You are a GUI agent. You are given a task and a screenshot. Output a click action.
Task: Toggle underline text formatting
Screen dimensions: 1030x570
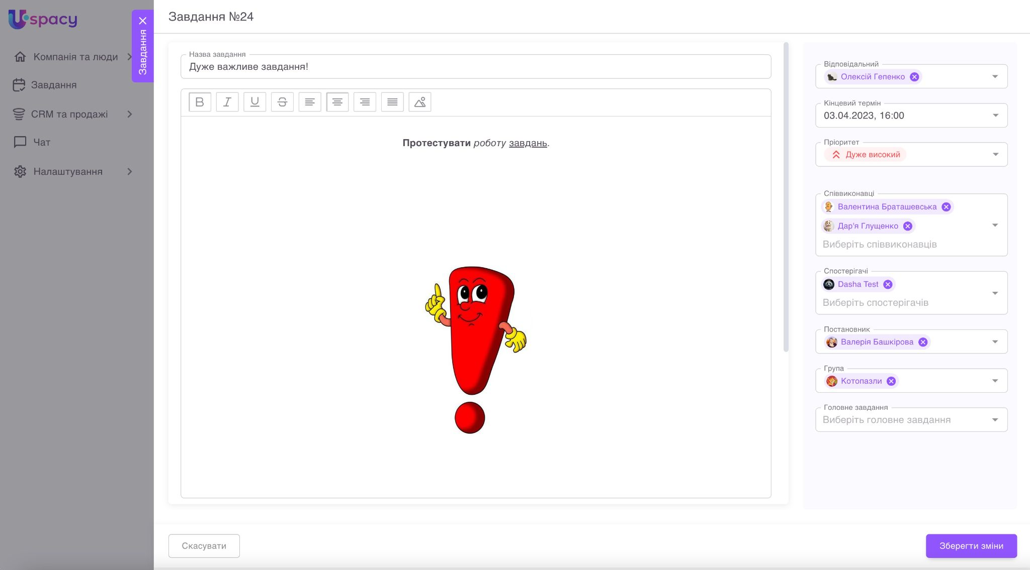click(254, 102)
